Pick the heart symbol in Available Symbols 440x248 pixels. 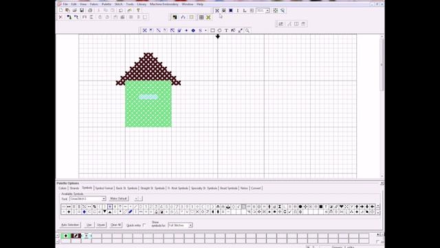click(341, 207)
